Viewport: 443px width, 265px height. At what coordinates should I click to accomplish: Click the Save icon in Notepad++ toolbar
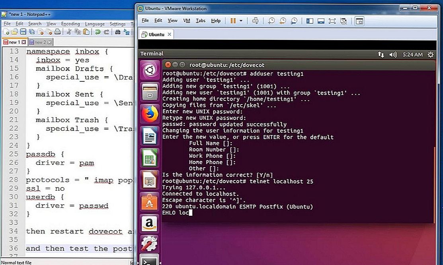coord(23,32)
